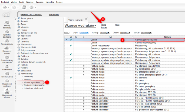This screenshot has width=185, height=112.
Task: Select the FM opłaty dodatkowe row
Action: point(125,89)
